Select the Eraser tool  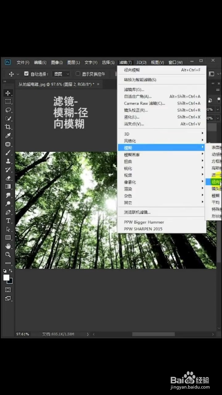point(8,178)
